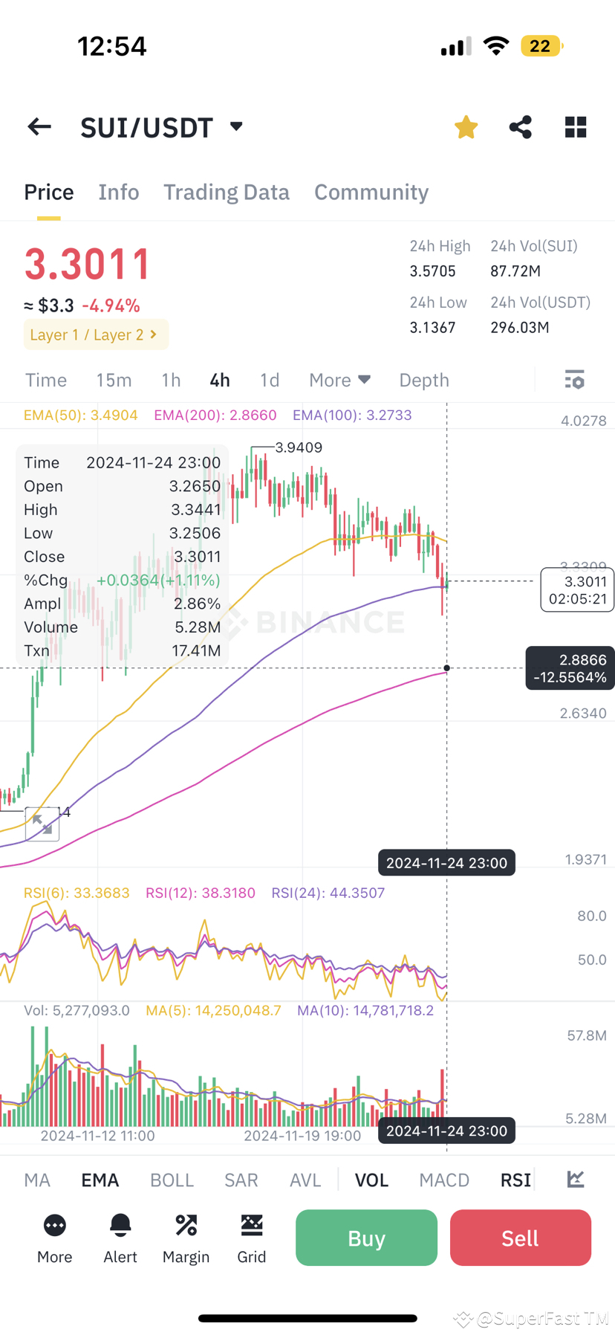Open Margin trading via the percent icon
This screenshot has width=615, height=1335.
click(185, 1236)
